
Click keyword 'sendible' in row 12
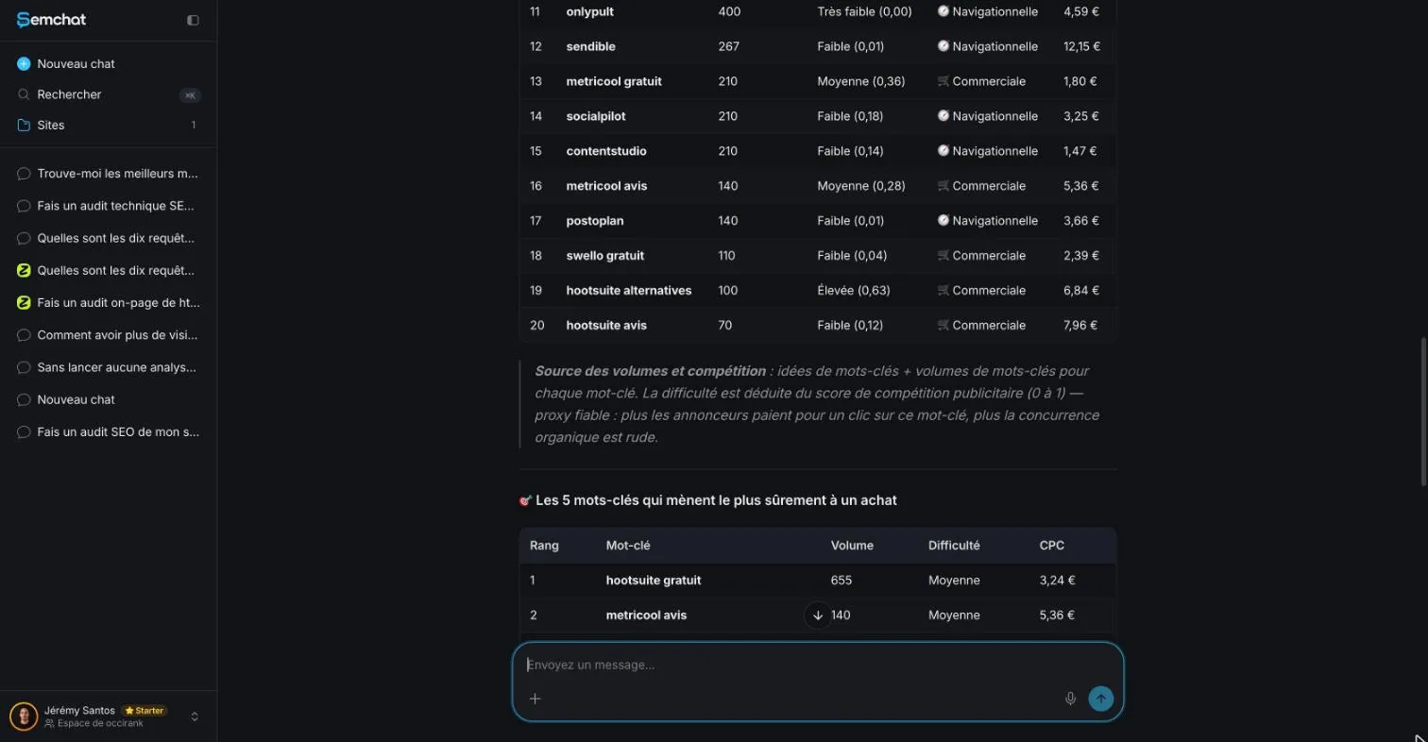click(591, 46)
